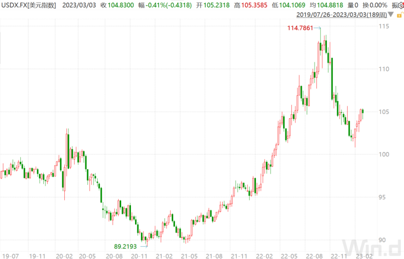This screenshot has height=259, width=404.
Task: Click the 22-08 label on time axis
Action: [314, 255]
